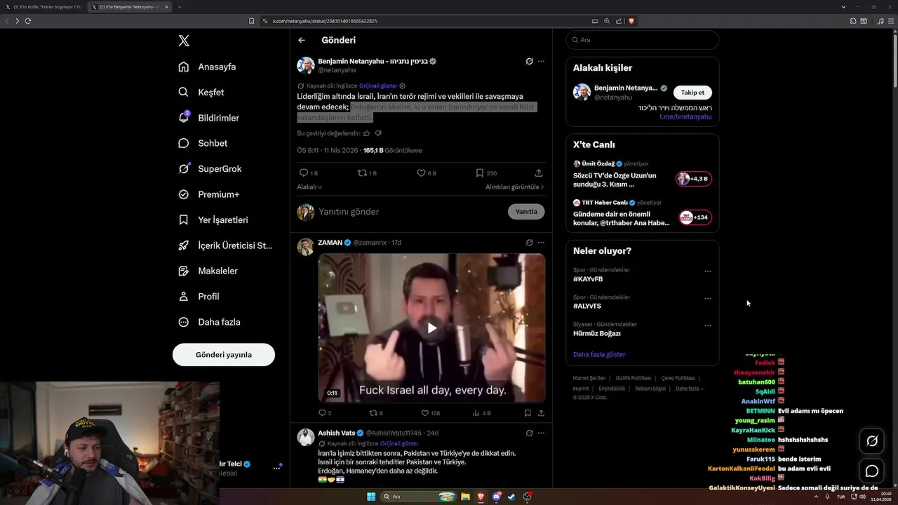Open a new browser tab
898x505 pixels.
tap(179, 7)
